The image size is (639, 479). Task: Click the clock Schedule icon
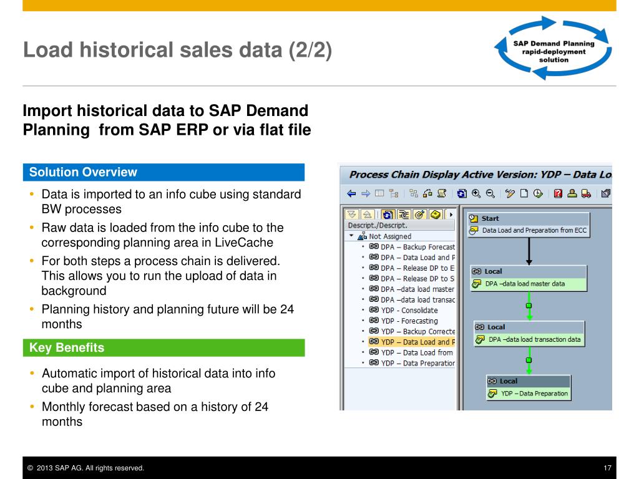pyautogui.click(x=538, y=193)
